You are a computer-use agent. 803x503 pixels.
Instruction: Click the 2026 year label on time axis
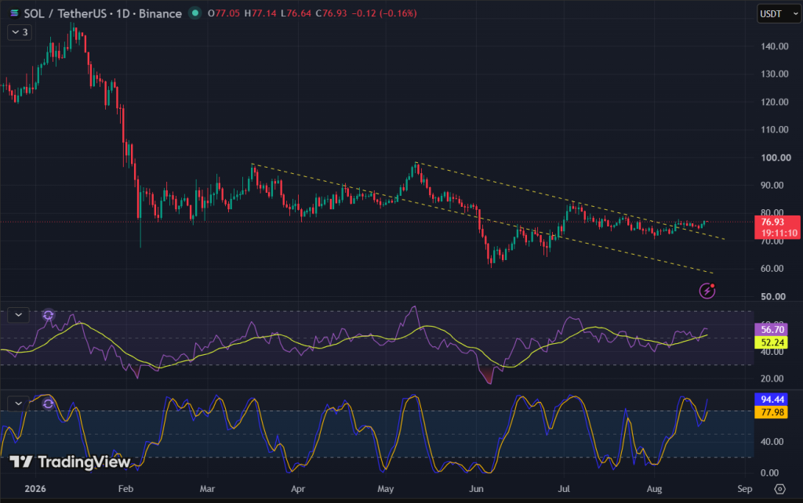point(35,489)
